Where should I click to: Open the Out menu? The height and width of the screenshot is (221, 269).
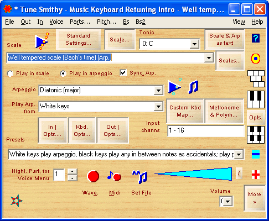(x=25, y=22)
